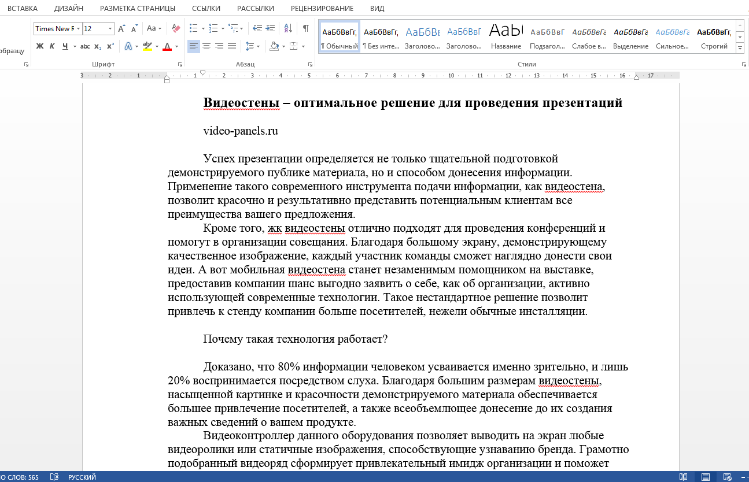749x482 pixels.
Task: Switch to the РЕЦЕНЗИРОВАНИЕ tab
Action: [322, 9]
